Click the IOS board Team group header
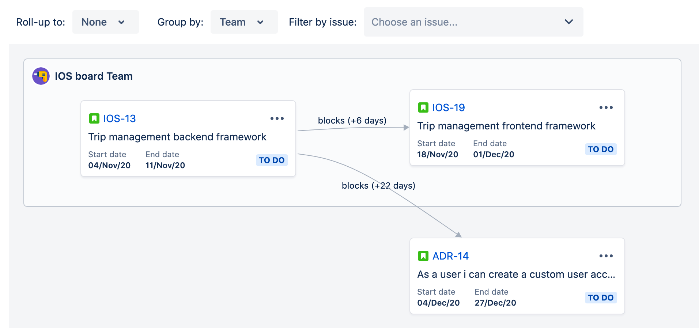This screenshot has width=699, height=329. pyautogui.click(x=94, y=76)
